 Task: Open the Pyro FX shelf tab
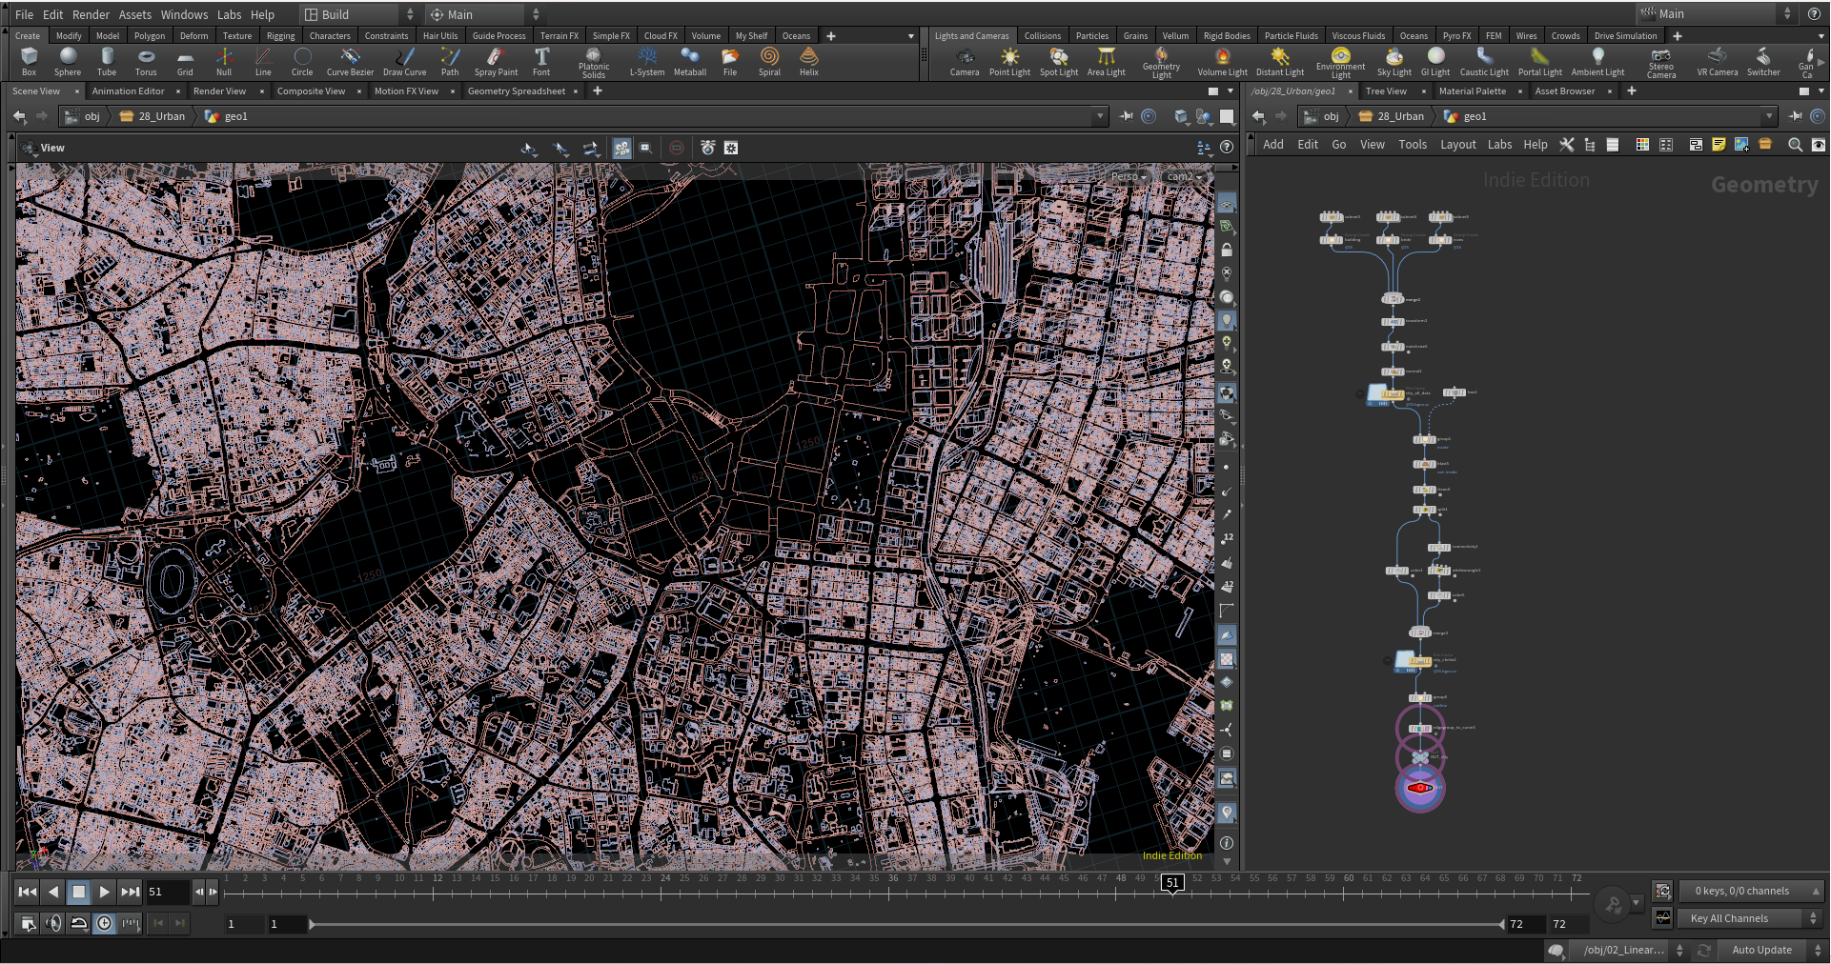coord(1456,36)
